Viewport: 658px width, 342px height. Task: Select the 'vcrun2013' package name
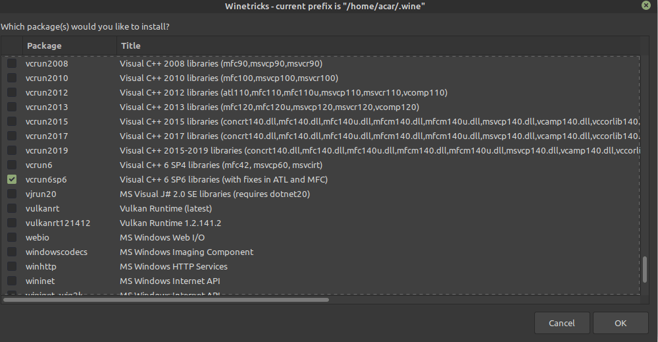pos(47,107)
